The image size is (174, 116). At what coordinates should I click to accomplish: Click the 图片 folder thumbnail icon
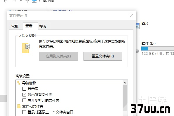(x=138, y=26)
